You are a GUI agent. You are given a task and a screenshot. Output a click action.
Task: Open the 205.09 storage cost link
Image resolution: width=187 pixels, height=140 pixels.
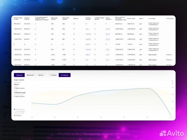(x=88, y=44)
